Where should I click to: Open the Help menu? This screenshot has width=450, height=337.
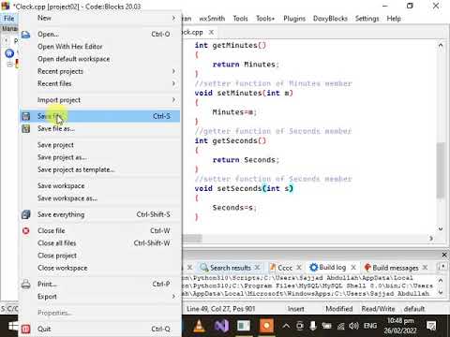[x=394, y=19]
